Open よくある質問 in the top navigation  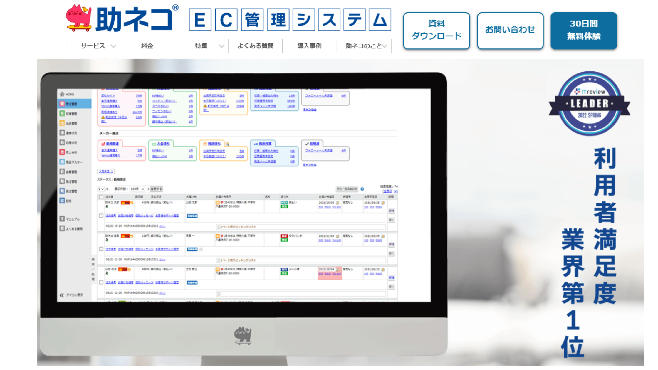coord(255,46)
